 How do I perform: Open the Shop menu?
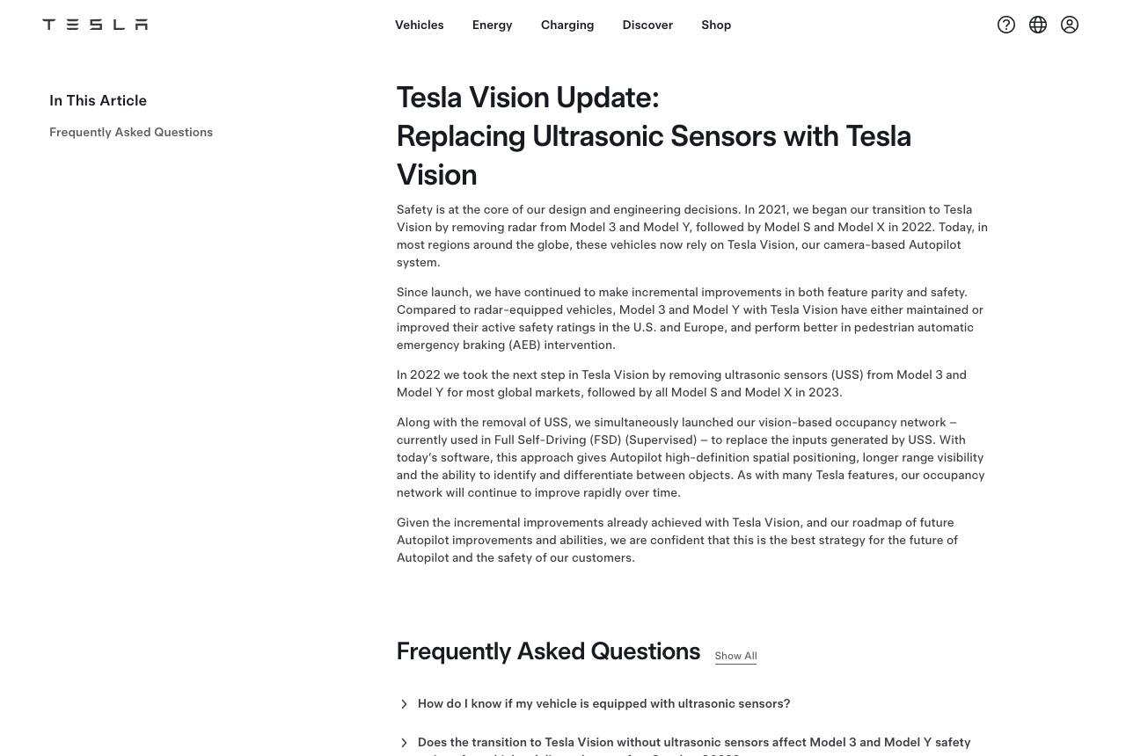click(716, 25)
